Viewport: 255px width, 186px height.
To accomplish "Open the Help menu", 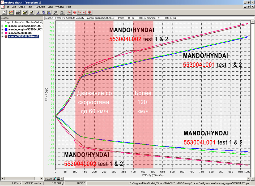I will [x=69, y=7].
